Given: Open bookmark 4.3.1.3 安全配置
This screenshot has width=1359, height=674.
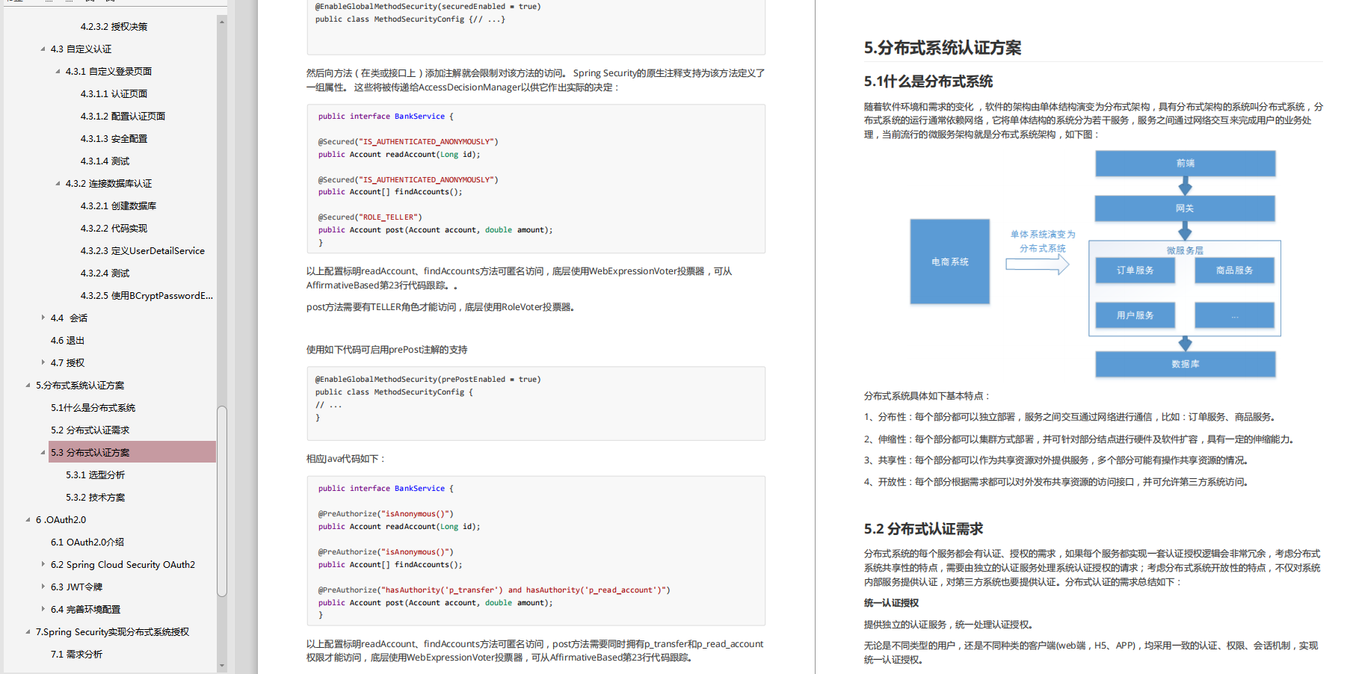Looking at the screenshot, I should point(114,139).
